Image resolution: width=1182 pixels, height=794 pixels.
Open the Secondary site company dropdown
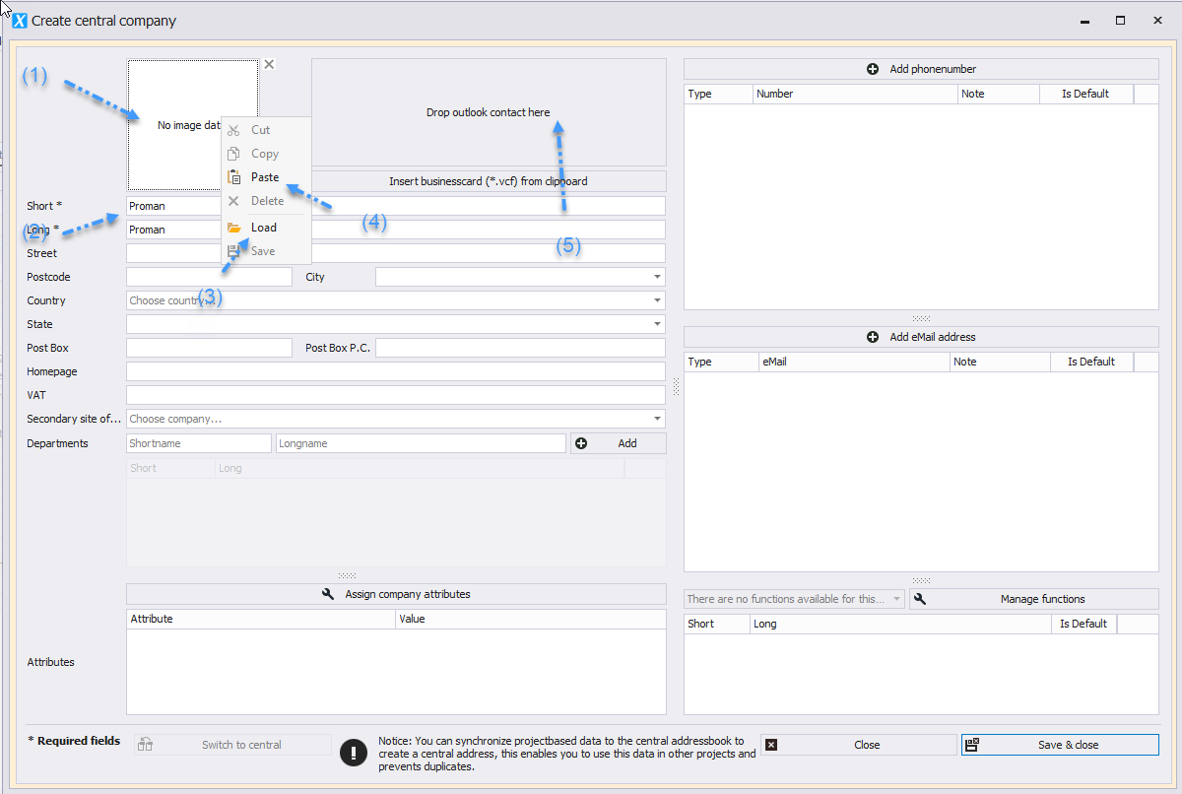(657, 419)
